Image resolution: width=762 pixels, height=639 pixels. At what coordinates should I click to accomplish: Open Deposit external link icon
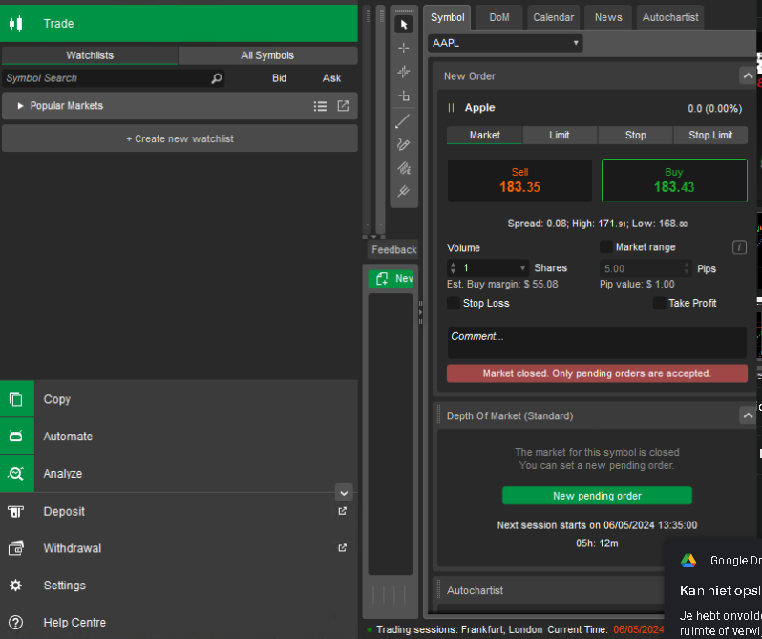point(343,511)
